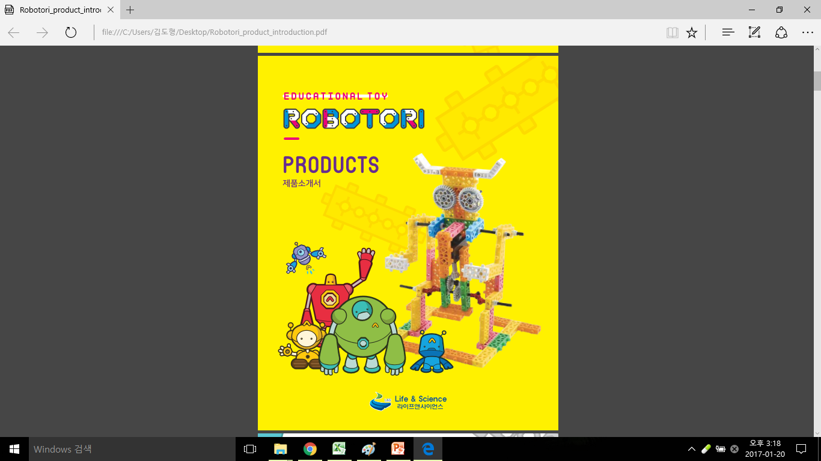
Task: Open File Explorer from the taskbar
Action: [x=280, y=449]
